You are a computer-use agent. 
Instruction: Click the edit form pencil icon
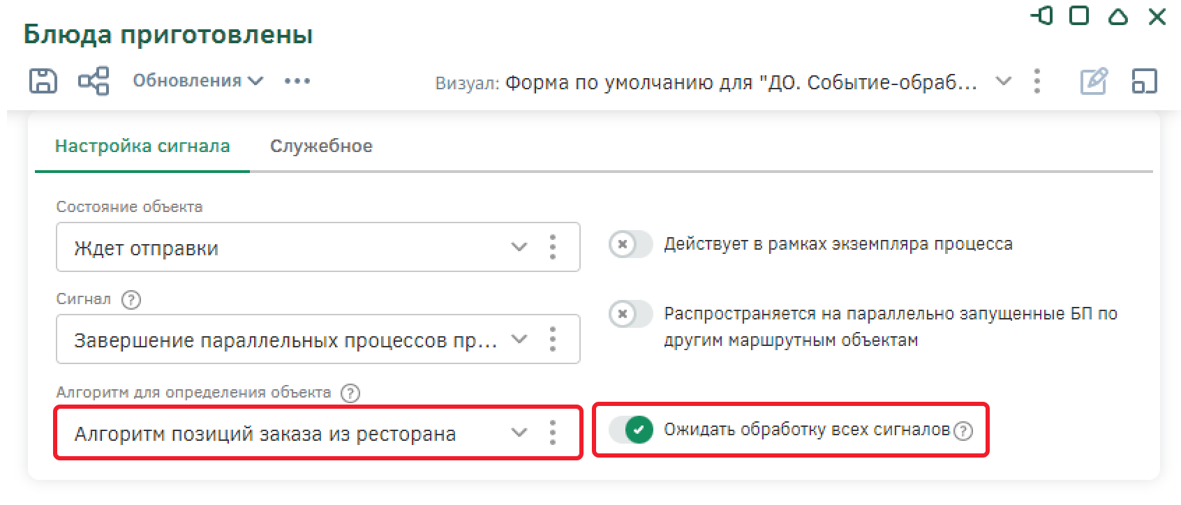(1094, 82)
